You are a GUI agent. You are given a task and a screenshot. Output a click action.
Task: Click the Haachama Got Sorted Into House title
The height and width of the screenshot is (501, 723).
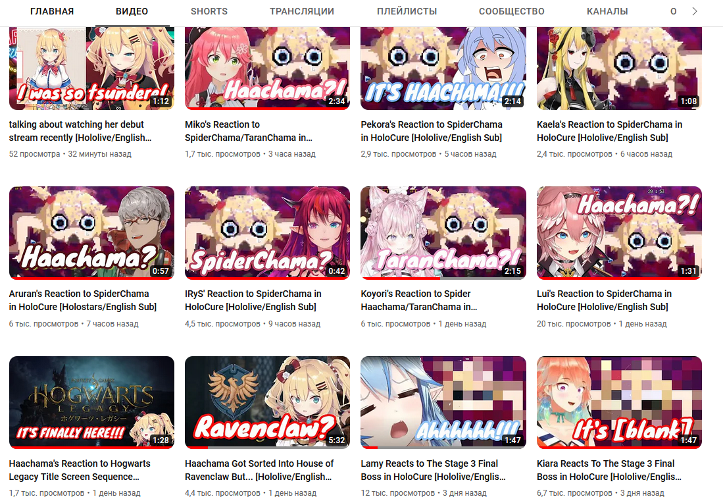point(259,470)
